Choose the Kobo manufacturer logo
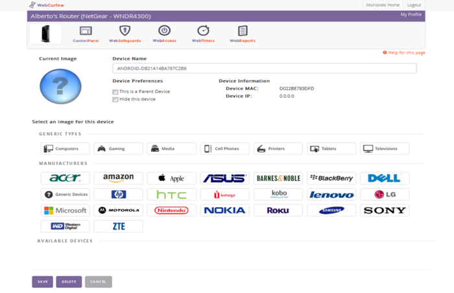454x293 pixels. (x=278, y=194)
